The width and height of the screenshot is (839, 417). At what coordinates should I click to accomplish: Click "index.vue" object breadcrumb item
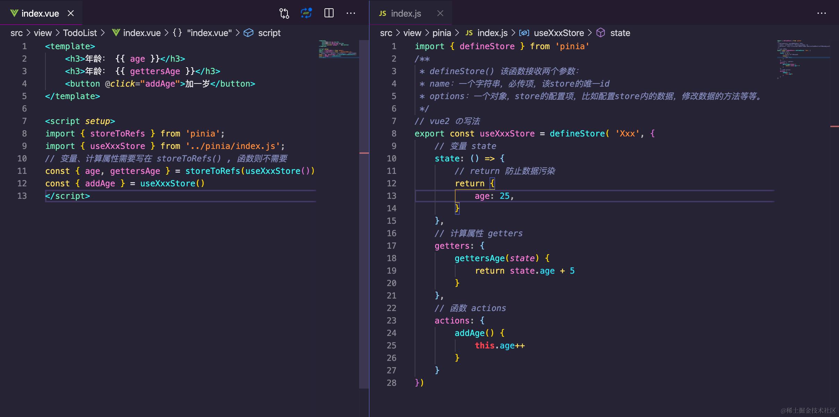pyautogui.click(x=209, y=33)
